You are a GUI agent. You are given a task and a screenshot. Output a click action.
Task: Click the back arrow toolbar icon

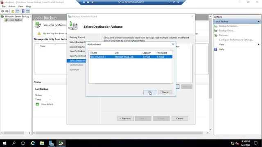(2, 11)
